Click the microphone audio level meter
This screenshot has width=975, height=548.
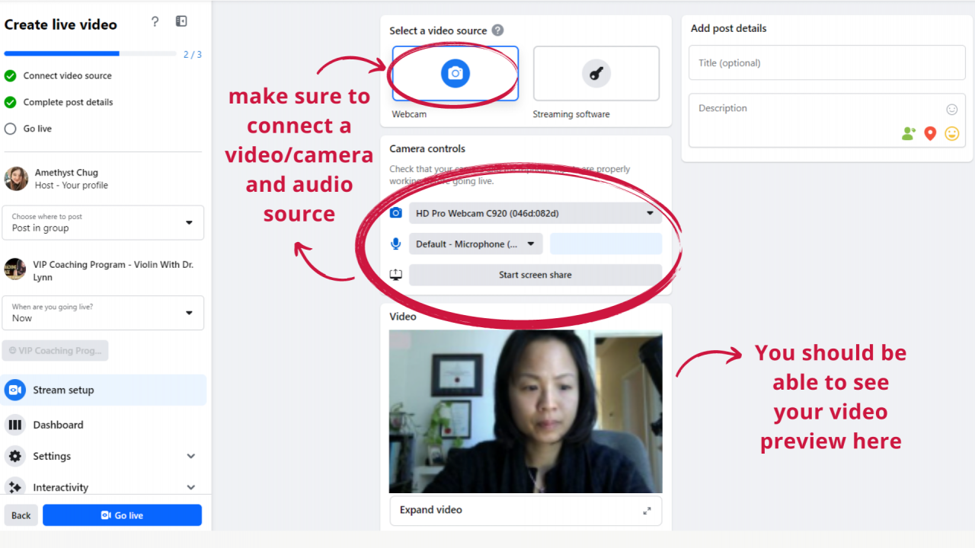click(606, 244)
